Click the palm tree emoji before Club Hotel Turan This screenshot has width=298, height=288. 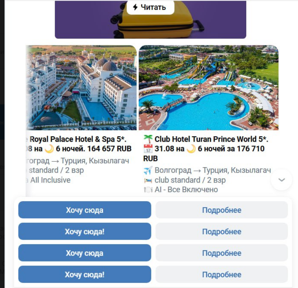(x=148, y=139)
